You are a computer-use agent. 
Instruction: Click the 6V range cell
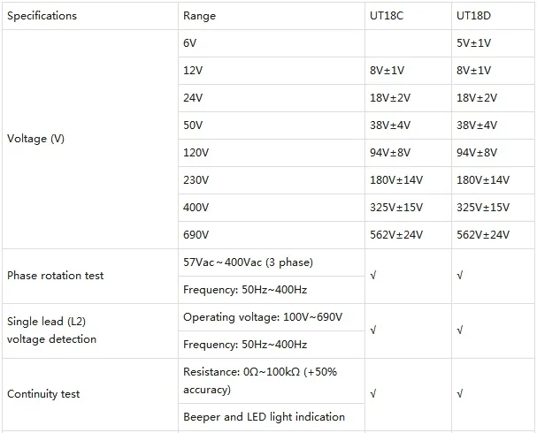pos(192,43)
